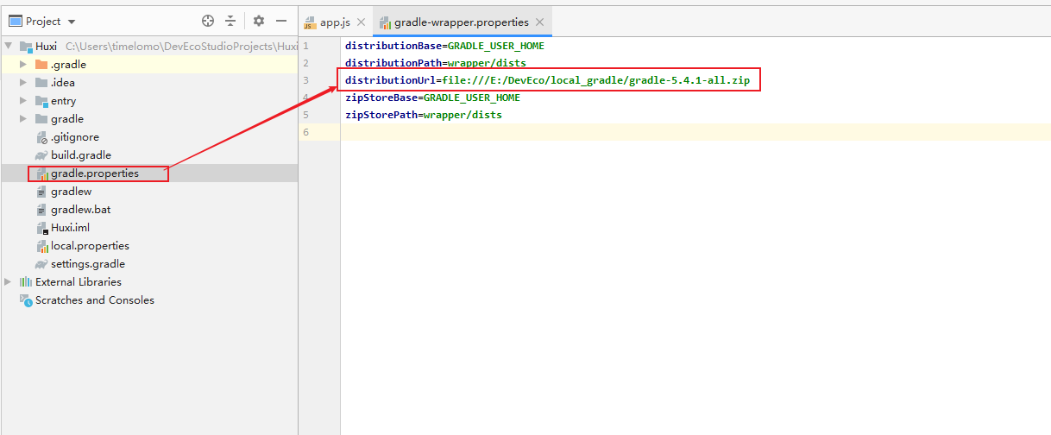The image size is (1051, 435).
Task: Click the locate/scroll-from-source target icon
Action: [208, 21]
